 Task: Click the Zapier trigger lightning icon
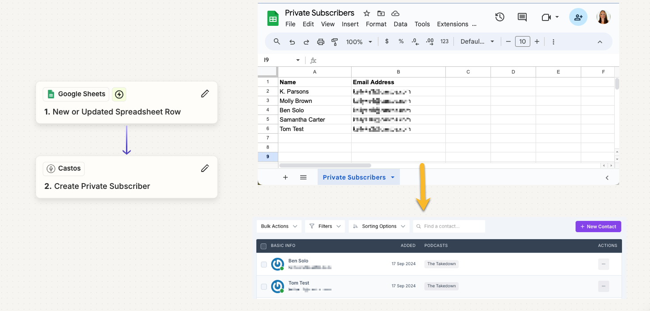[x=119, y=94]
